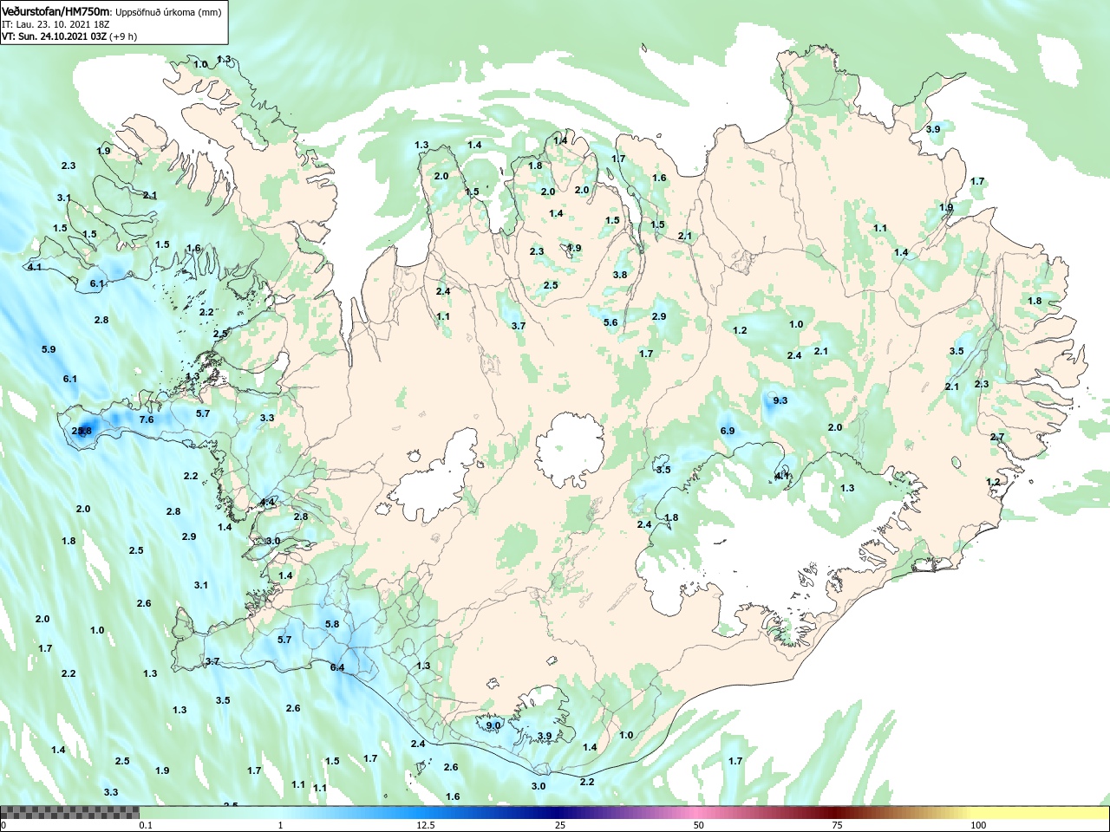1110x832 pixels.
Task: Click the 100 legend scale label
Action: pos(978,825)
